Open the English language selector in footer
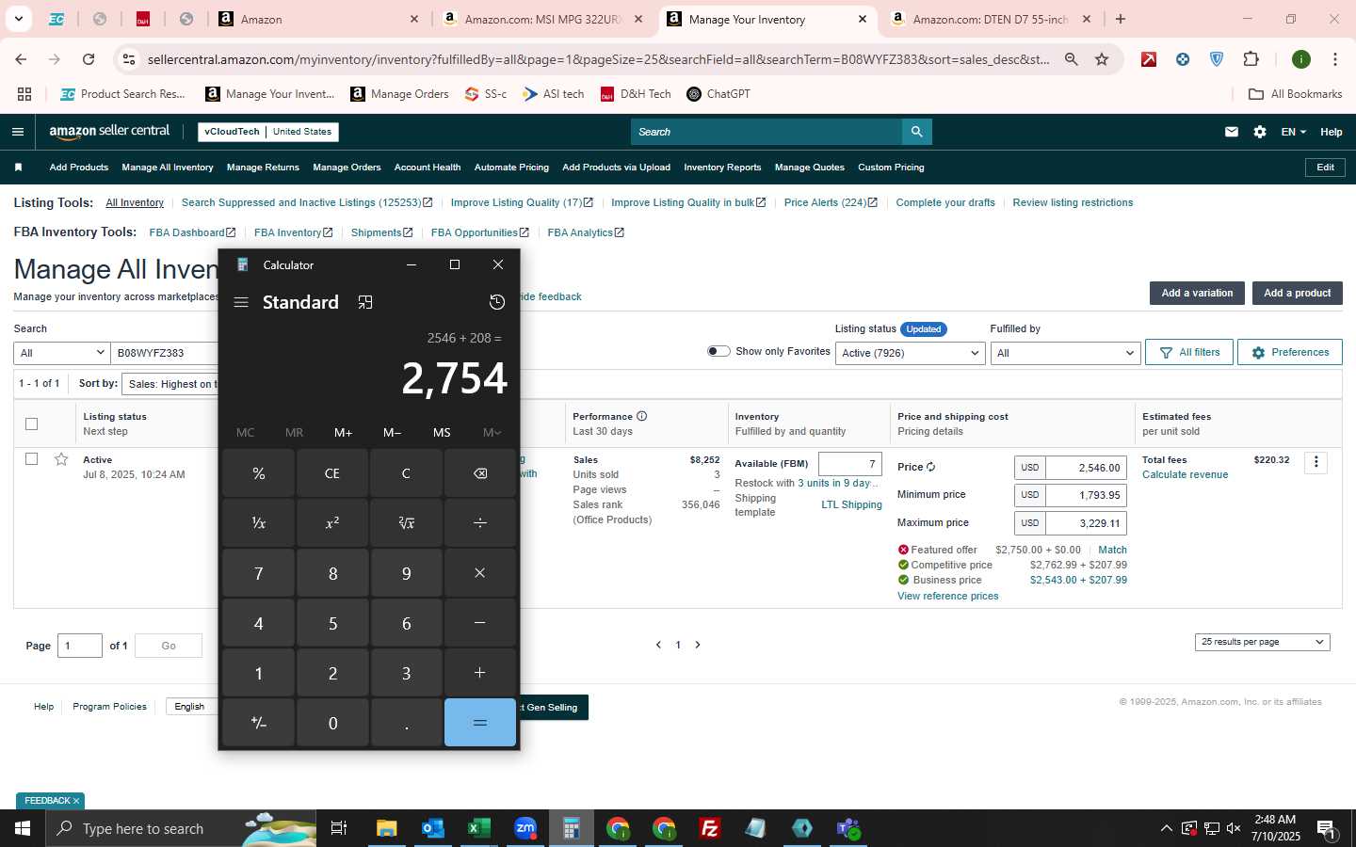Image resolution: width=1356 pixels, height=847 pixels. tap(192, 707)
